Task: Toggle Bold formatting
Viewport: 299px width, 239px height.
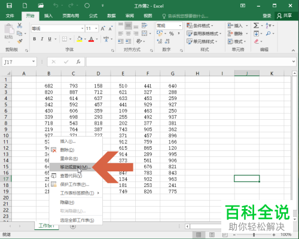Action: click(35, 39)
